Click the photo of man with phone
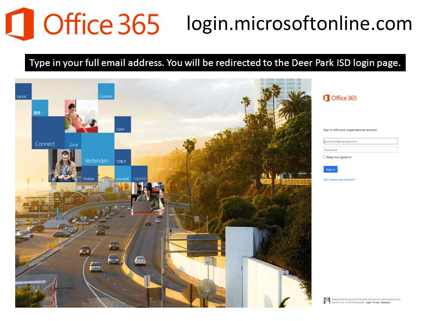The width and height of the screenshot is (428, 321). click(65, 166)
